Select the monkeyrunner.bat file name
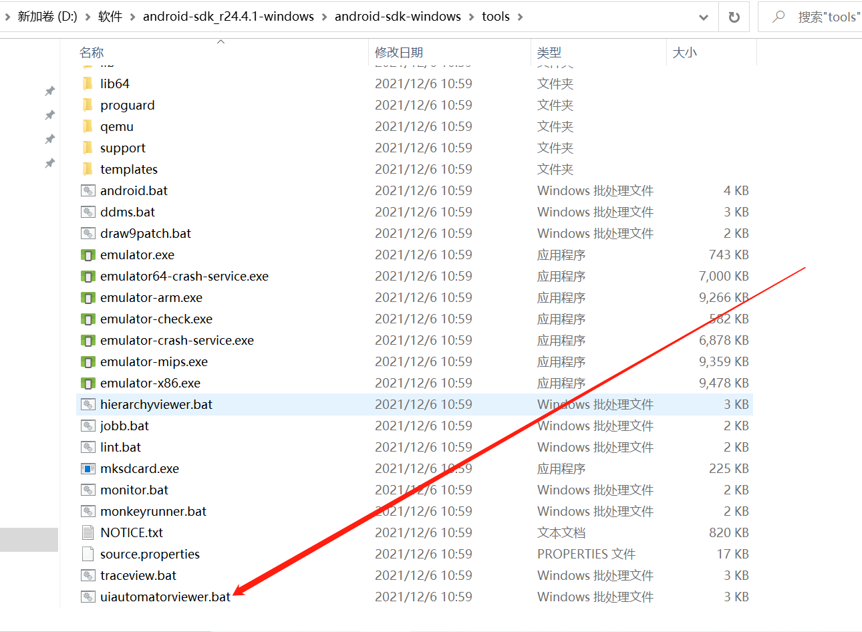Image resolution: width=862 pixels, height=632 pixels. click(154, 511)
